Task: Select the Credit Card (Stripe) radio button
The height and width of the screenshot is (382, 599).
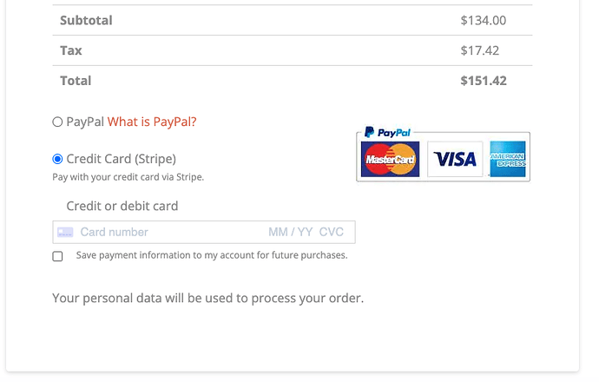Action: 57,159
